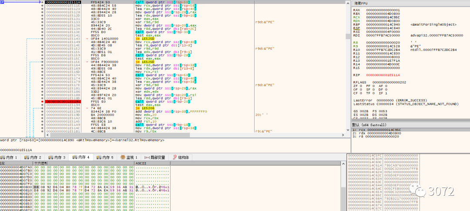Select the je 1E5206 instruction
The image size is (470, 211).
tap(146, 108)
